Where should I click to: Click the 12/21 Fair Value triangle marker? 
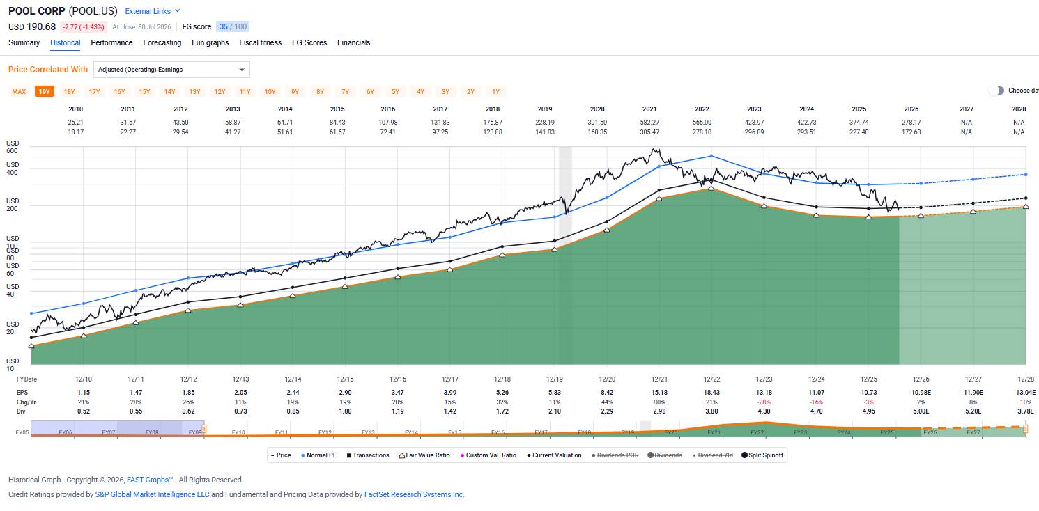(659, 198)
